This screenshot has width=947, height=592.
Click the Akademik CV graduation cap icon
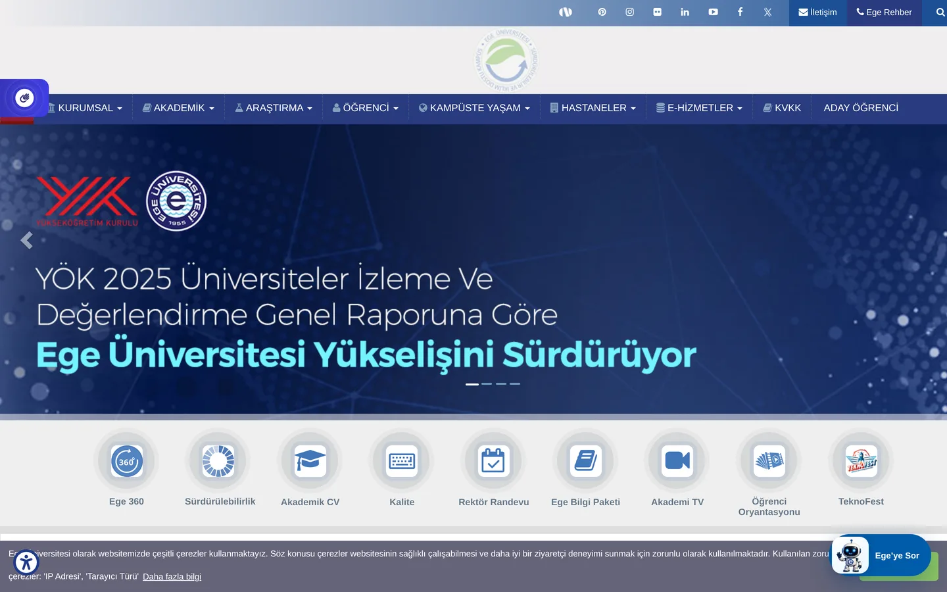click(310, 461)
